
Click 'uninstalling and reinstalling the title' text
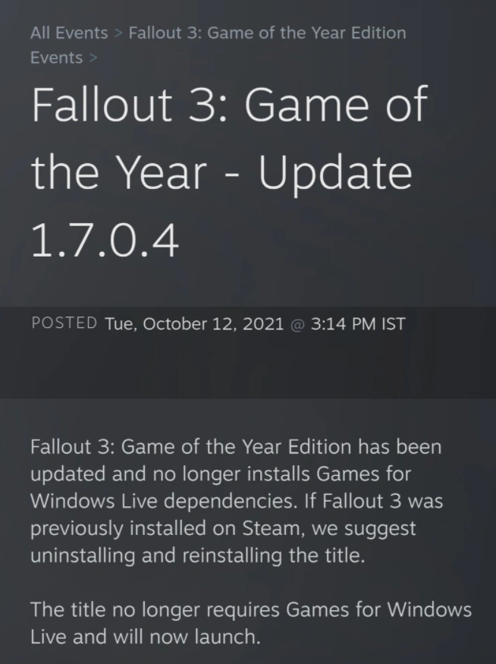coord(198,555)
